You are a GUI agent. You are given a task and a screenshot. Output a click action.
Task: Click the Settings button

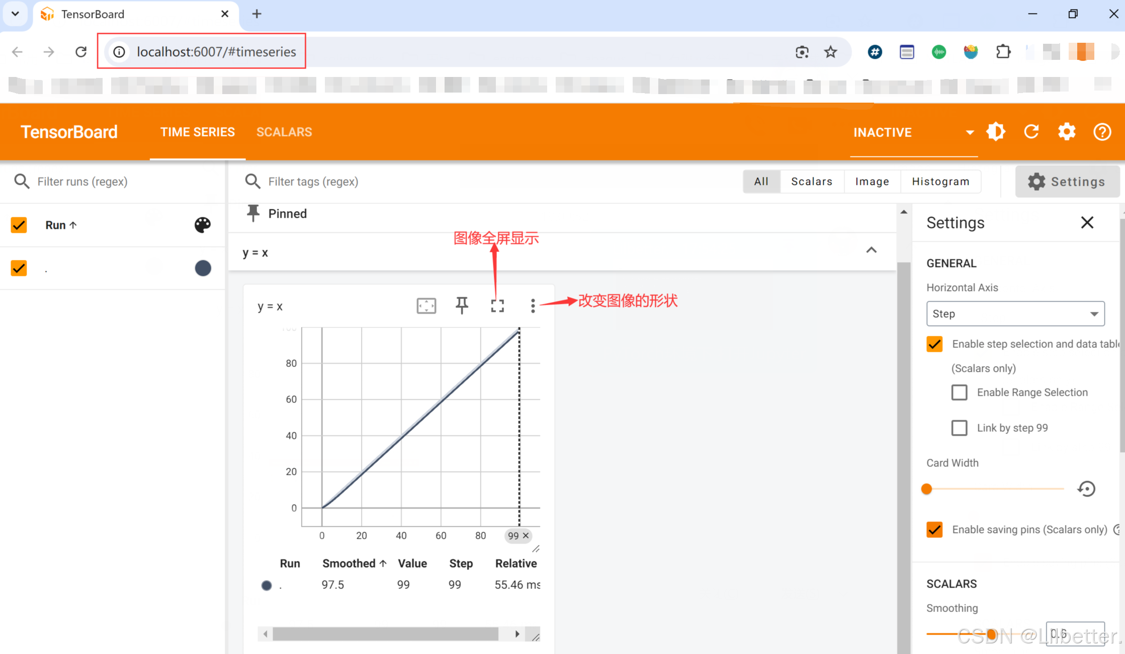pyautogui.click(x=1067, y=182)
